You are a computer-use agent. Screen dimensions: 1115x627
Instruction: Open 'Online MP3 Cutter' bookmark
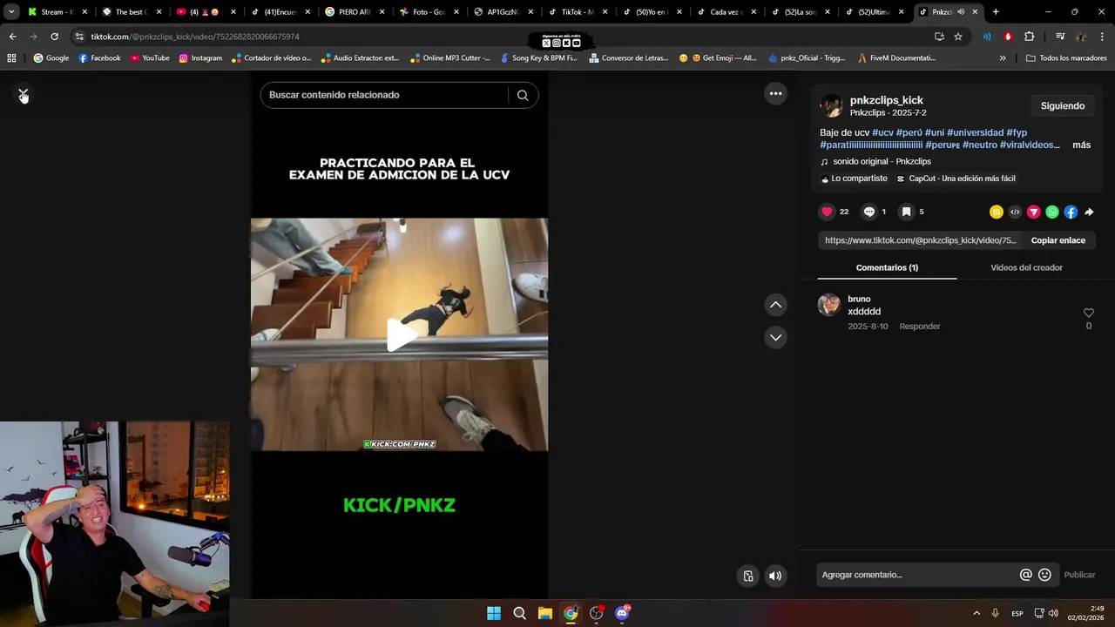coord(450,58)
